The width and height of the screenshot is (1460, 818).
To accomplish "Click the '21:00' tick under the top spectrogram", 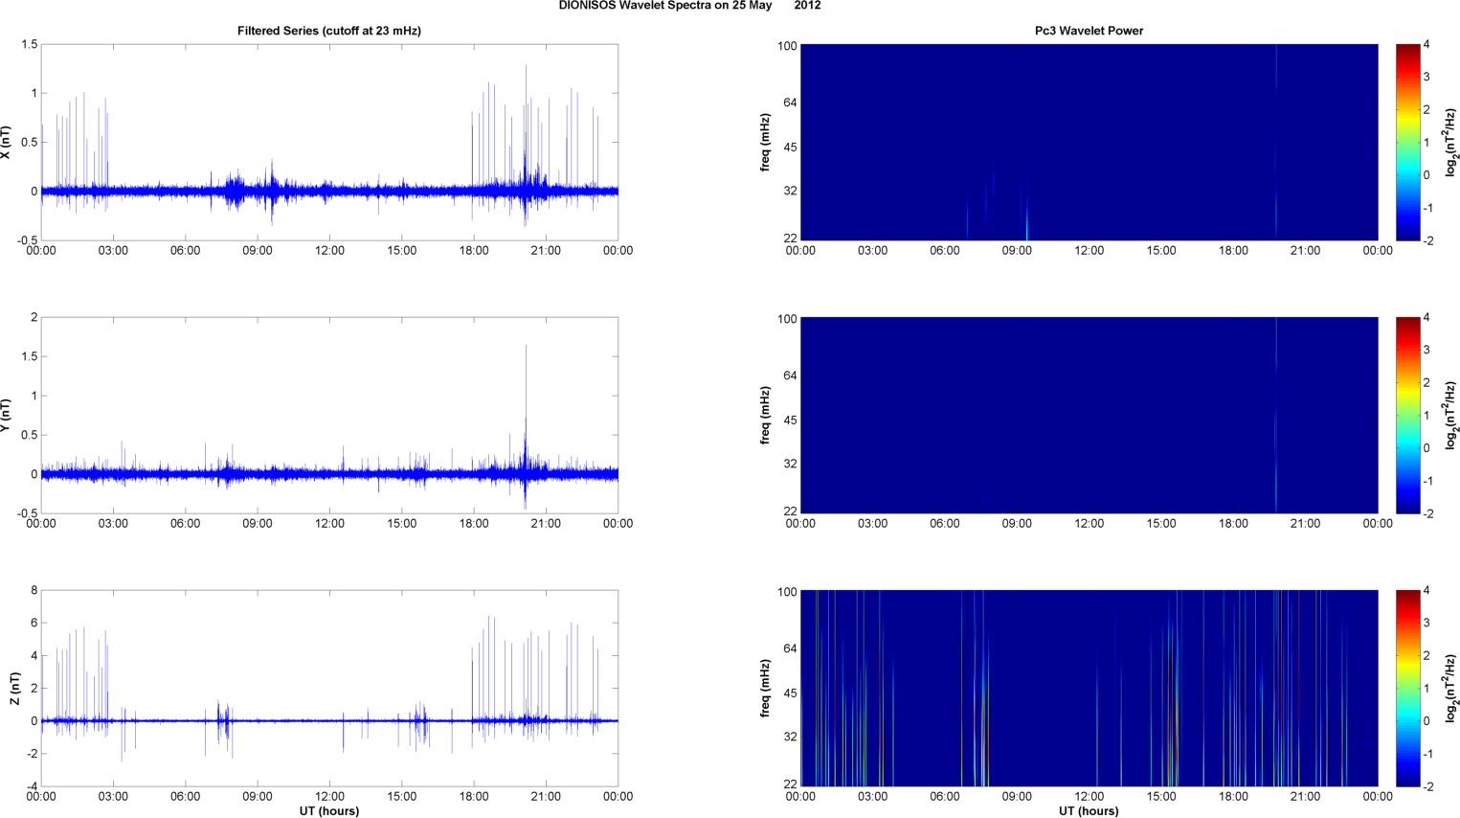I will point(1306,251).
